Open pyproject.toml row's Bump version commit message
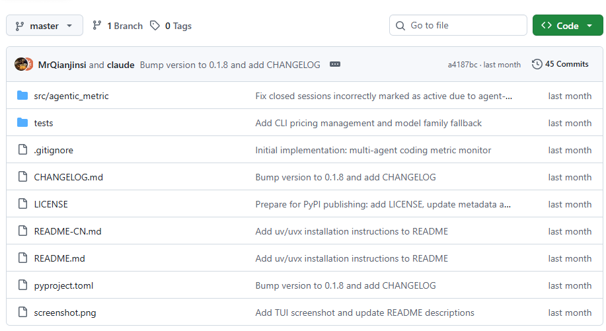The height and width of the screenshot is (331, 606). click(346, 285)
